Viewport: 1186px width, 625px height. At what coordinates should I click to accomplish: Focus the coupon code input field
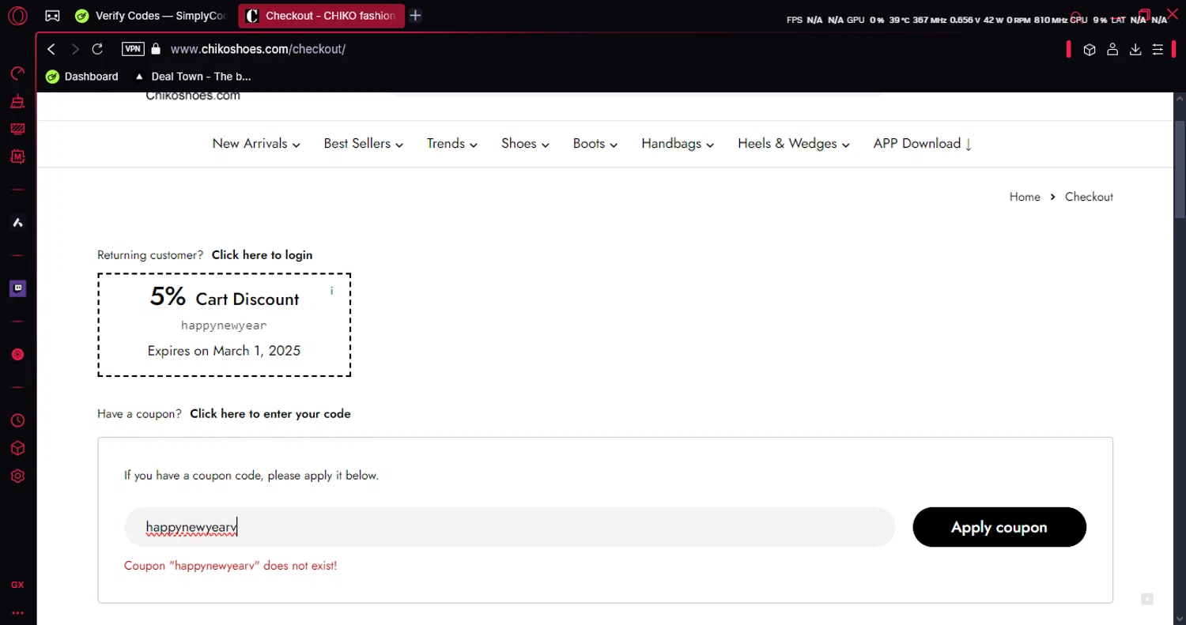click(x=509, y=527)
